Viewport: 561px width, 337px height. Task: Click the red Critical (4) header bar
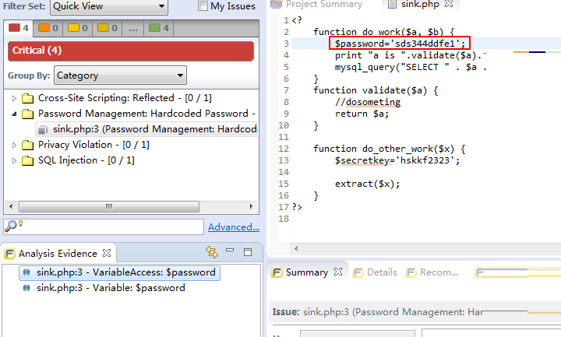(130, 51)
